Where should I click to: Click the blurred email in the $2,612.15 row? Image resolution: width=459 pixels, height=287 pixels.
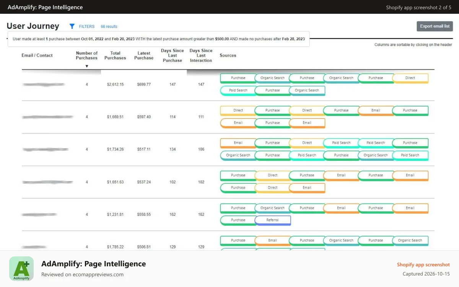click(x=44, y=84)
